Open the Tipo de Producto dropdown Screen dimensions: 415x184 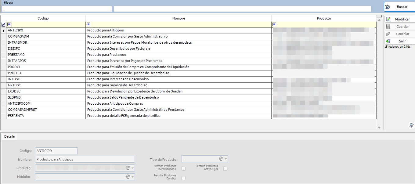coord(226,159)
